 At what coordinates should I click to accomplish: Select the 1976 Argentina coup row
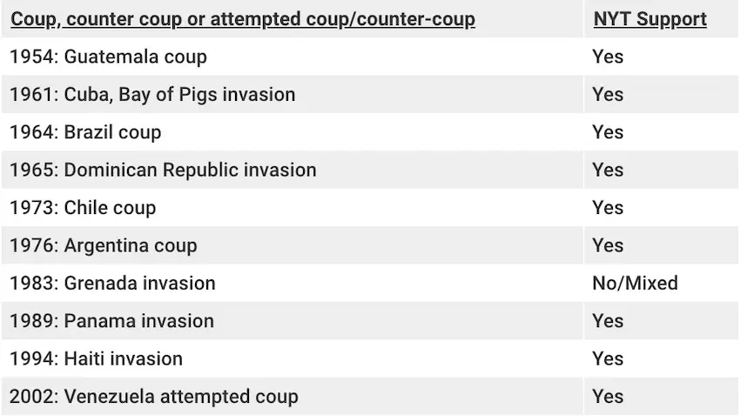pyautogui.click(x=370, y=245)
